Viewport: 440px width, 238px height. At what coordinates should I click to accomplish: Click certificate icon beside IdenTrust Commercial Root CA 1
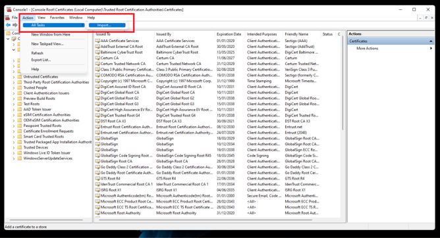click(x=97, y=184)
